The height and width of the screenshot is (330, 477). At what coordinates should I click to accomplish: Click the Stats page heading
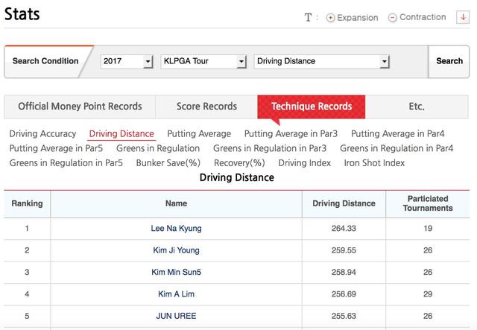[x=22, y=14]
